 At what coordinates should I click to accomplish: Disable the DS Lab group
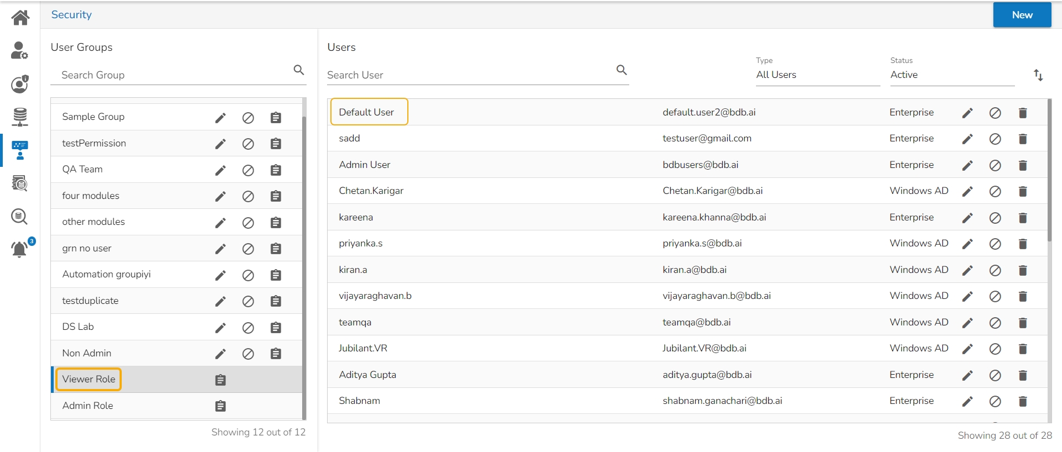click(248, 328)
